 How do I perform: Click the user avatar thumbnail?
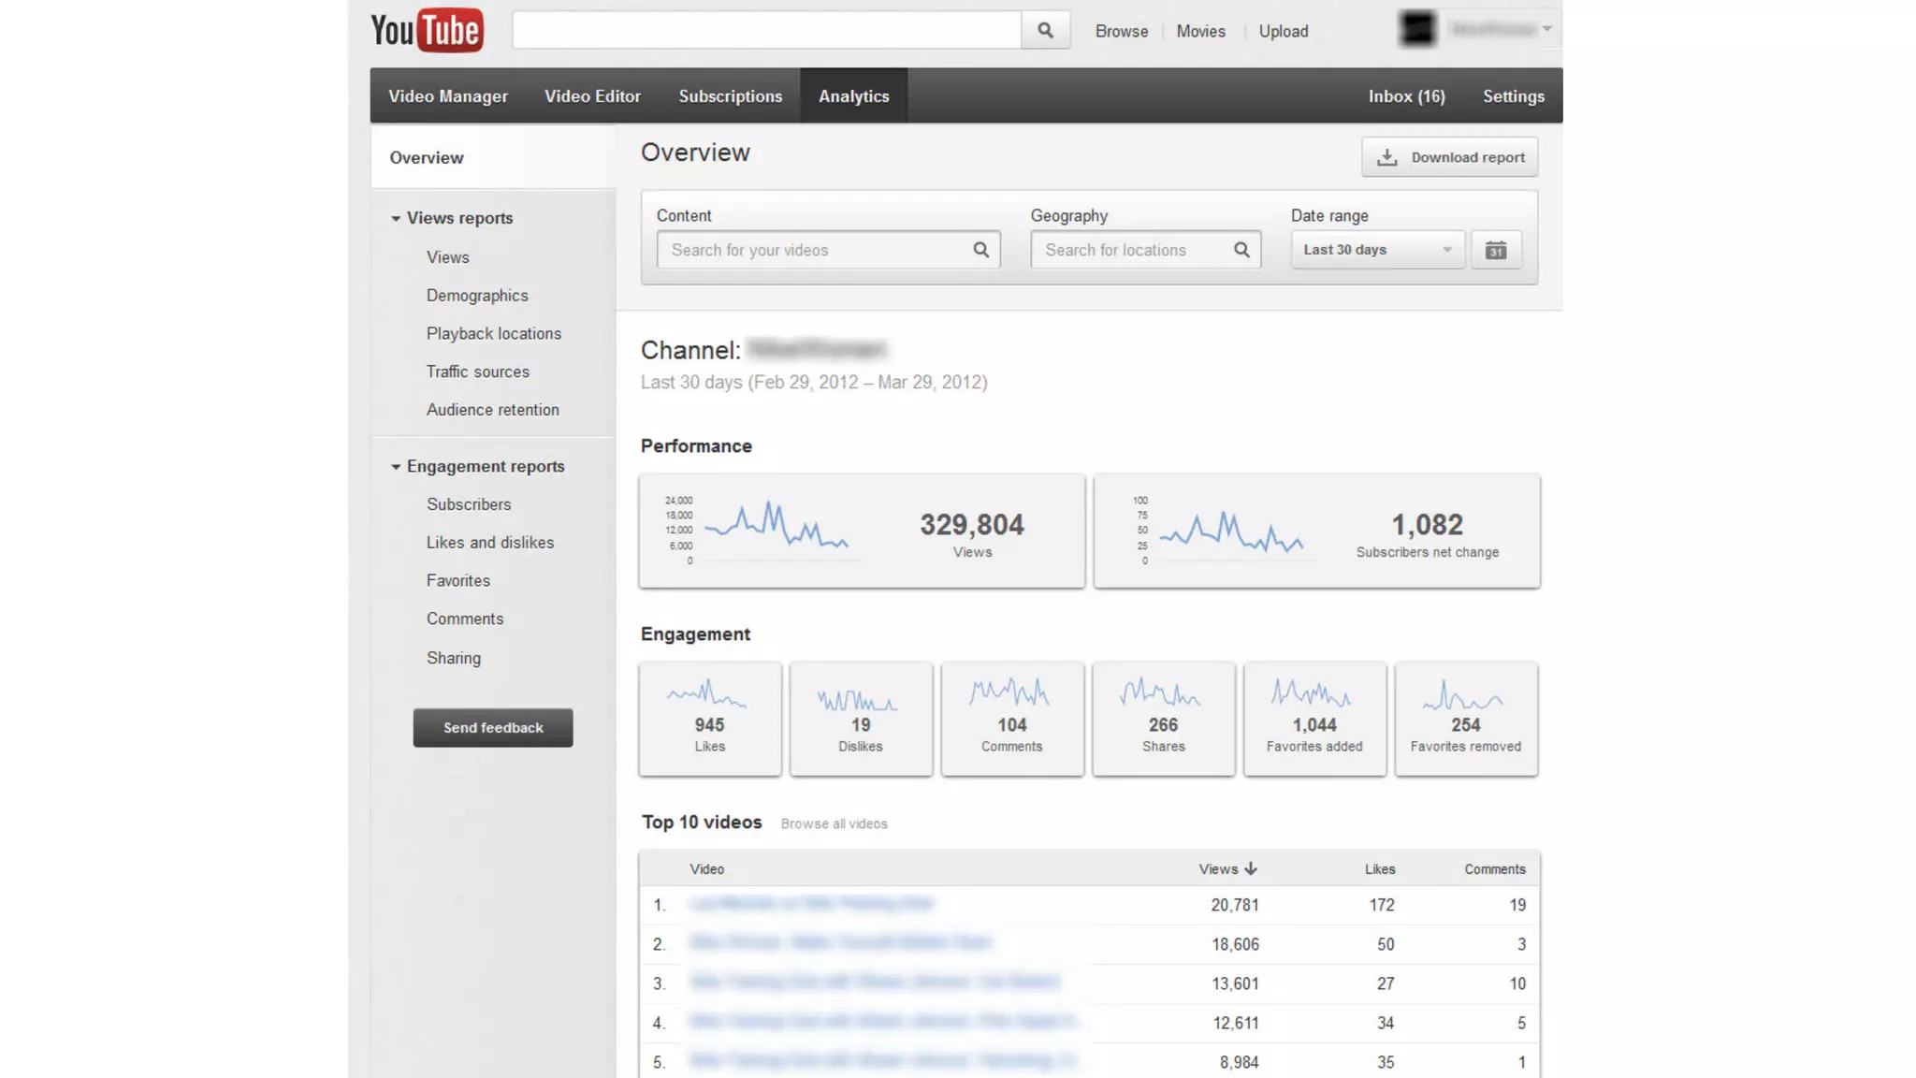pos(1417,29)
